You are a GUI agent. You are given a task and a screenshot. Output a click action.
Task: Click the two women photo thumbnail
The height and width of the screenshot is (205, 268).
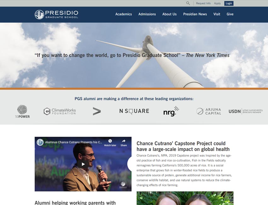click(185, 198)
